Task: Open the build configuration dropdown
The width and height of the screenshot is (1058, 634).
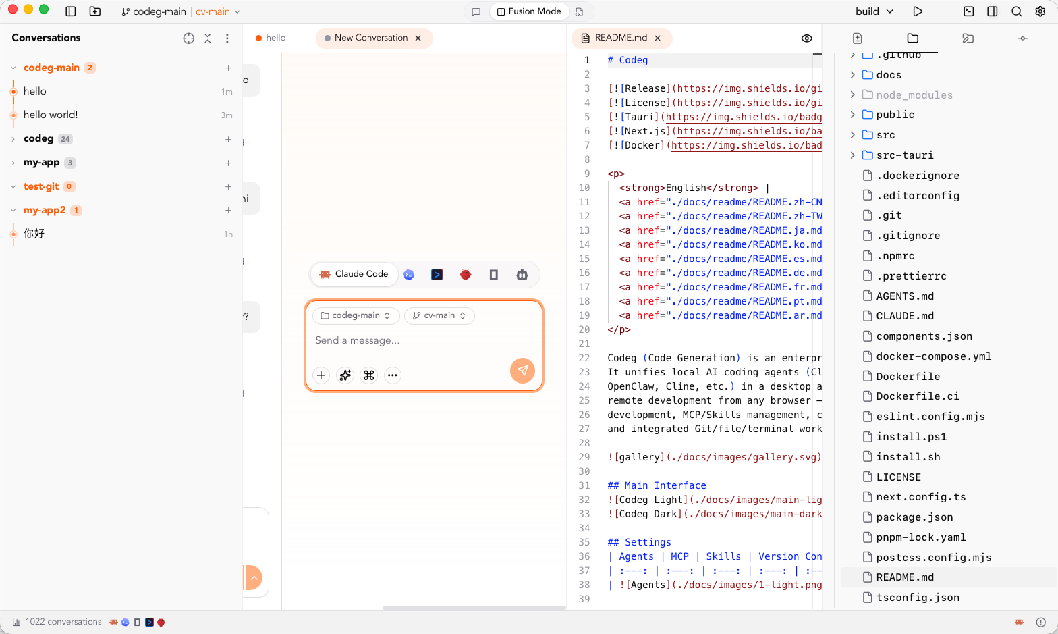Action: click(x=874, y=11)
